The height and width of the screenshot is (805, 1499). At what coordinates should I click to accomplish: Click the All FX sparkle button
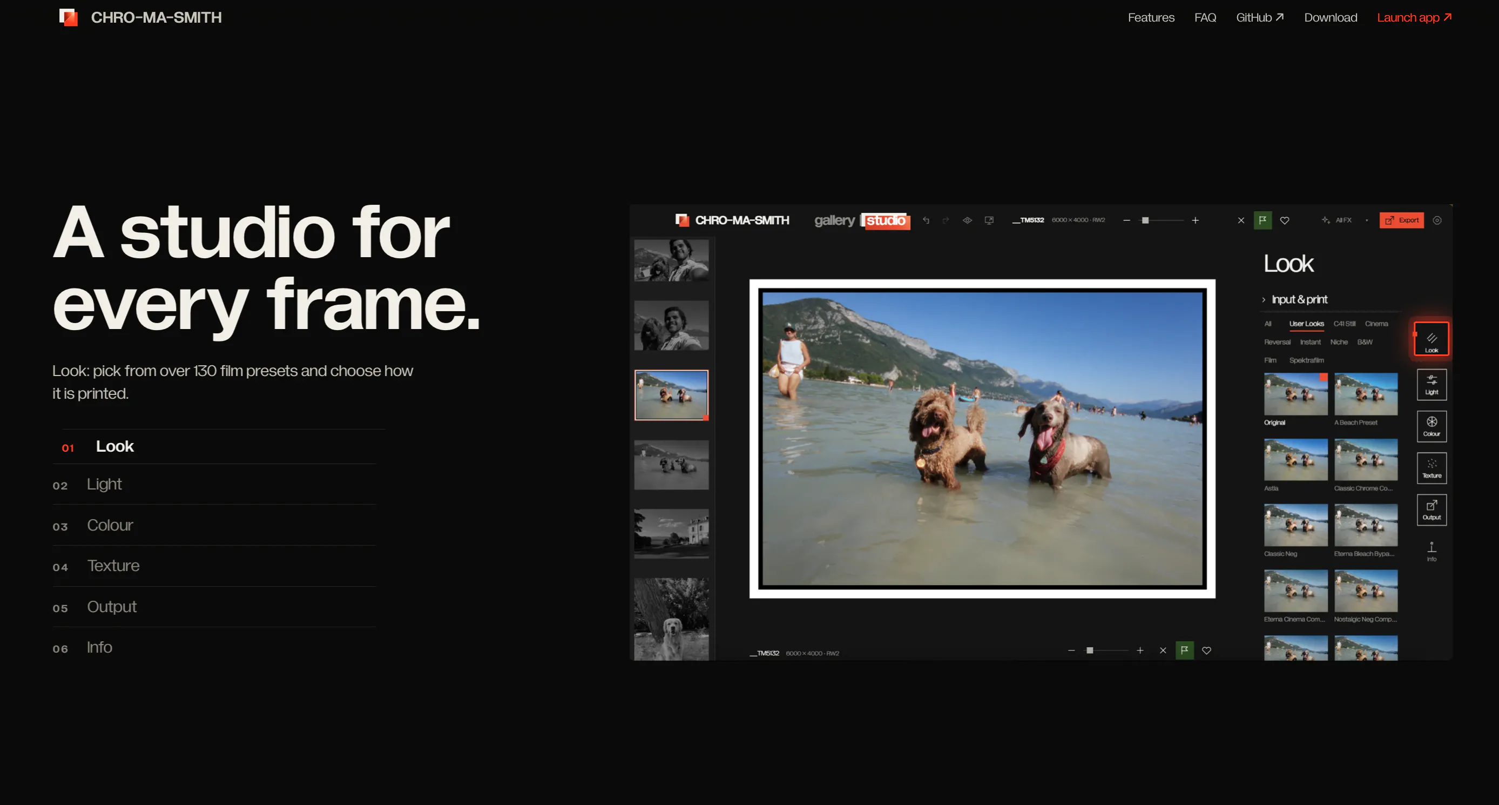(1336, 220)
